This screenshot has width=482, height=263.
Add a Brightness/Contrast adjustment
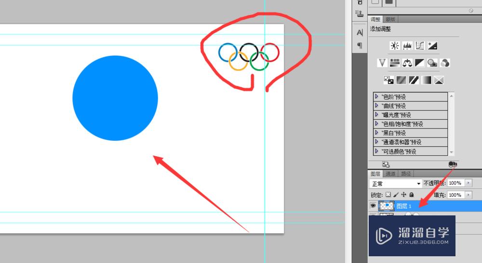point(395,46)
